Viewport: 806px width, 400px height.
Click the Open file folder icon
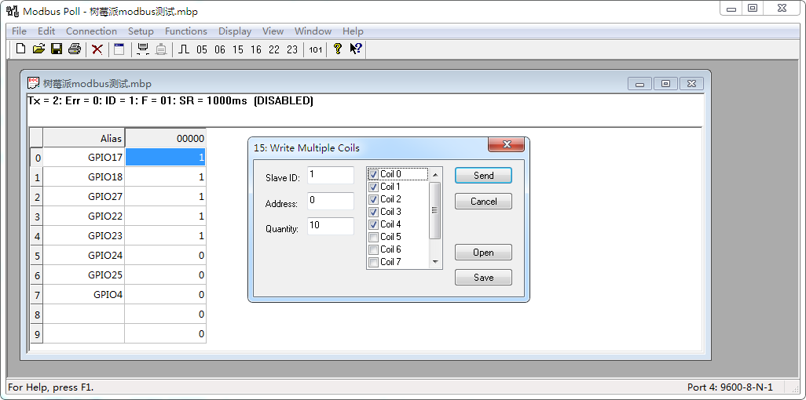click(x=38, y=49)
